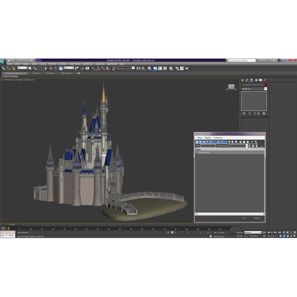Viewport: 297px width, 297px height.
Task: Click the horizontal scrollbar in Select From Scene
Action: pos(230,214)
